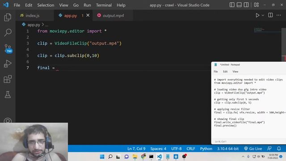Open VS Code taskbar icon
The width and height of the screenshot is (286, 161).
[160, 157]
